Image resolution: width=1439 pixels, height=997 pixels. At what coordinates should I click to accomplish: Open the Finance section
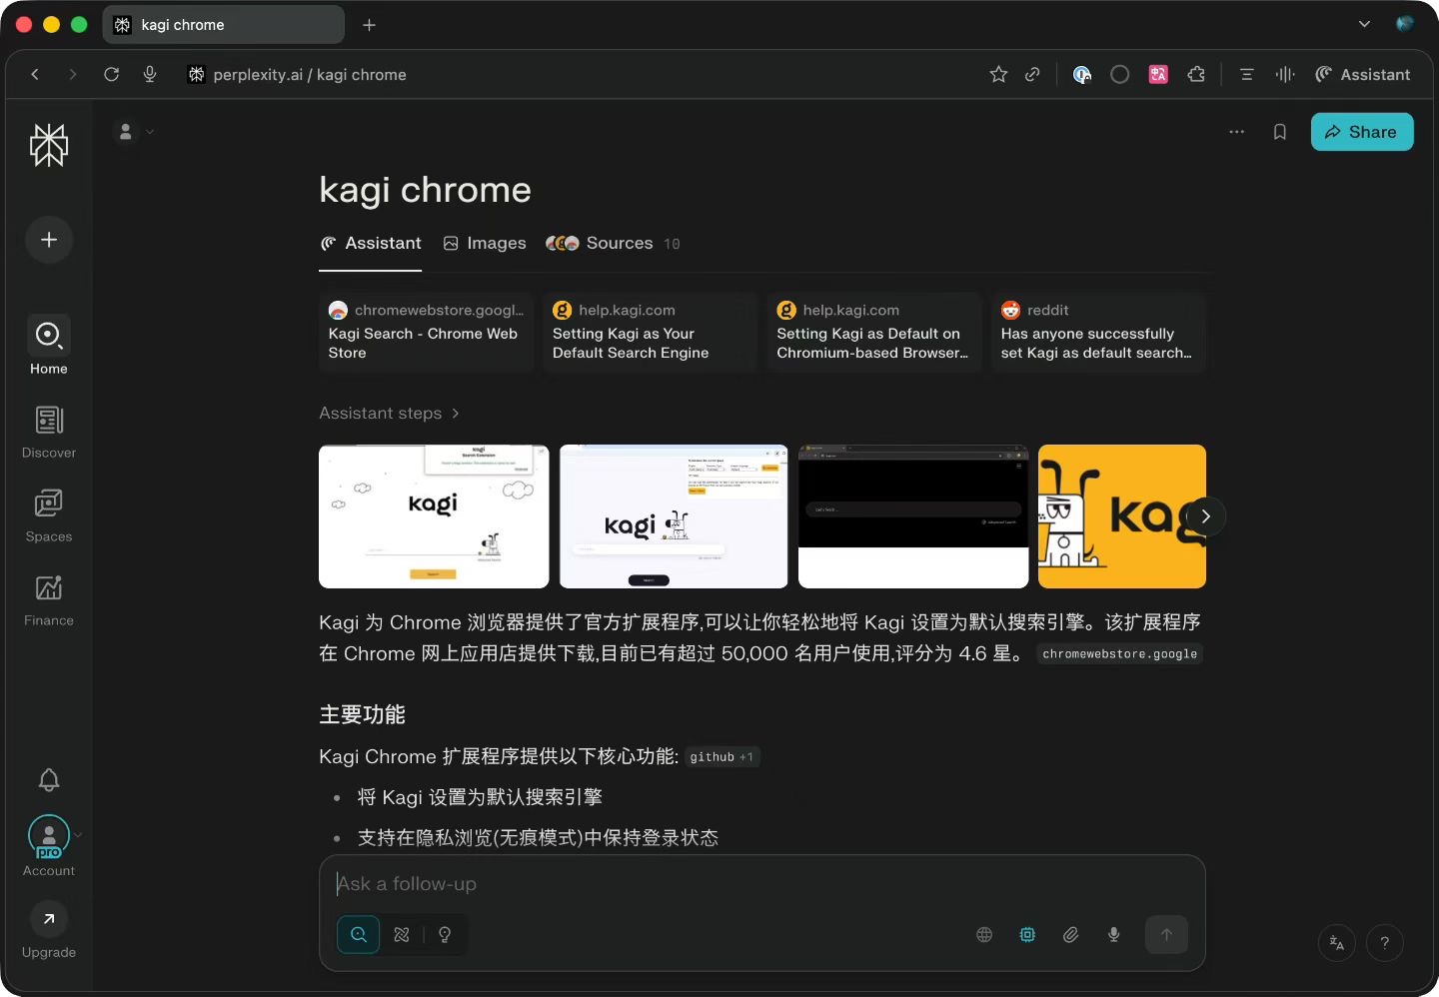(49, 599)
